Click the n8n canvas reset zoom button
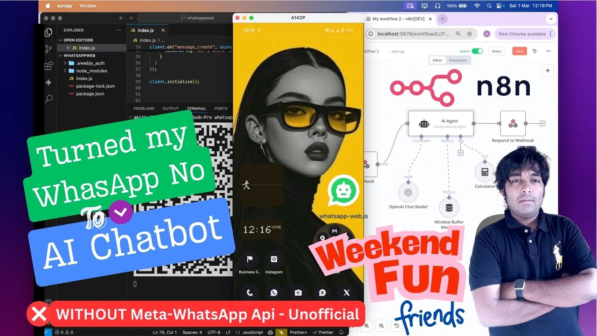Screen dimensions: 597x336 coord(396,326)
